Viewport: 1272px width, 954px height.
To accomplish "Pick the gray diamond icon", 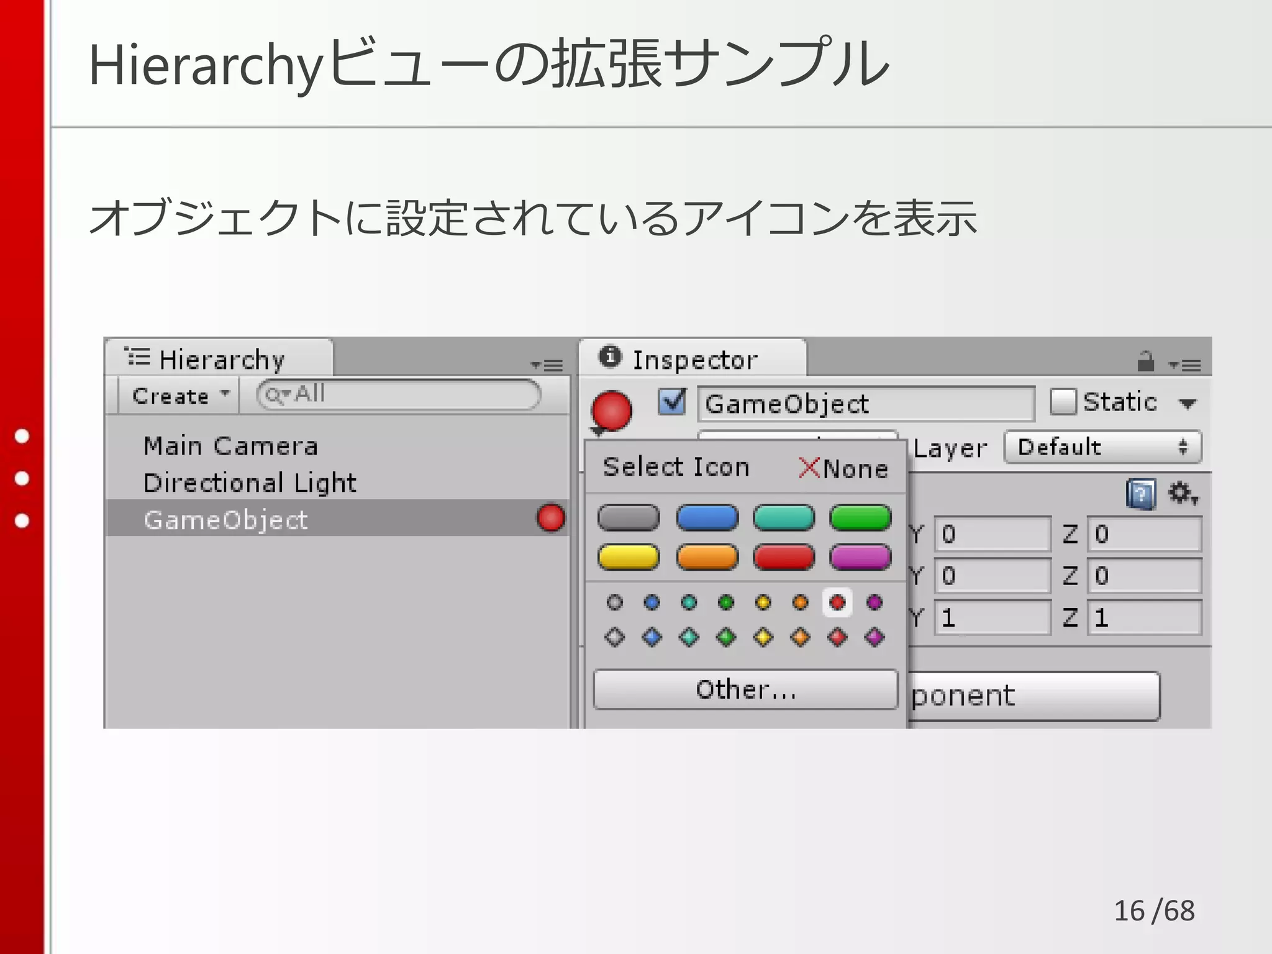I will [615, 637].
